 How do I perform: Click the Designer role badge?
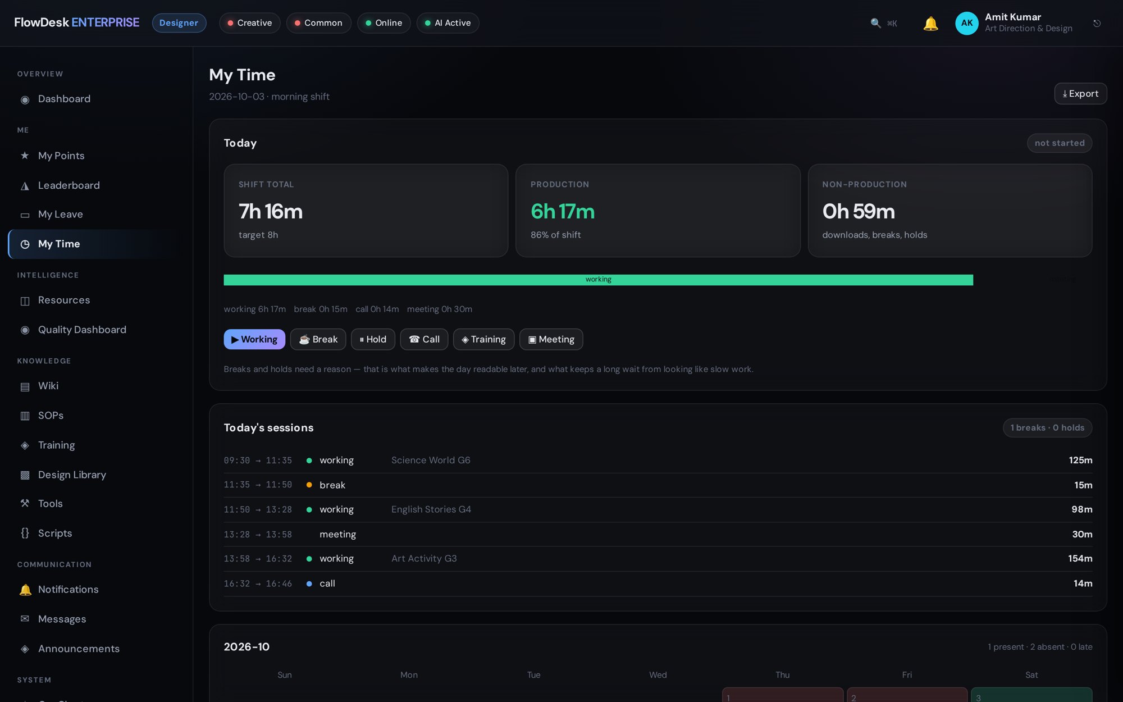[x=179, y=23]
